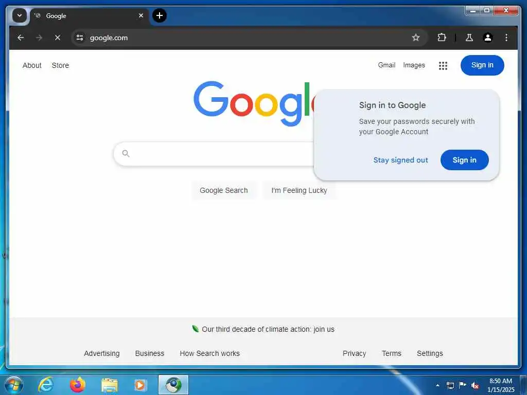Screen dimensions: 527x395
Task: View site information icon in address bar
Action: (x=80, y=38)
